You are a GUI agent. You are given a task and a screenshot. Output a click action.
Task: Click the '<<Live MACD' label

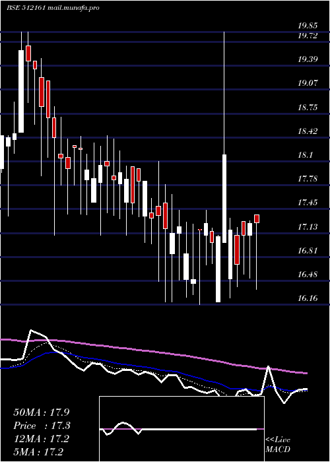(278, 444)
